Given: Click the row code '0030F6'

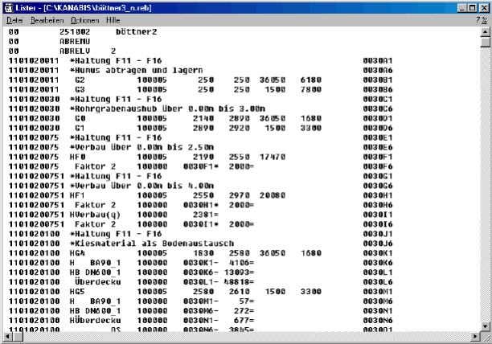Looking at the screenshot, I should point(378,166).
